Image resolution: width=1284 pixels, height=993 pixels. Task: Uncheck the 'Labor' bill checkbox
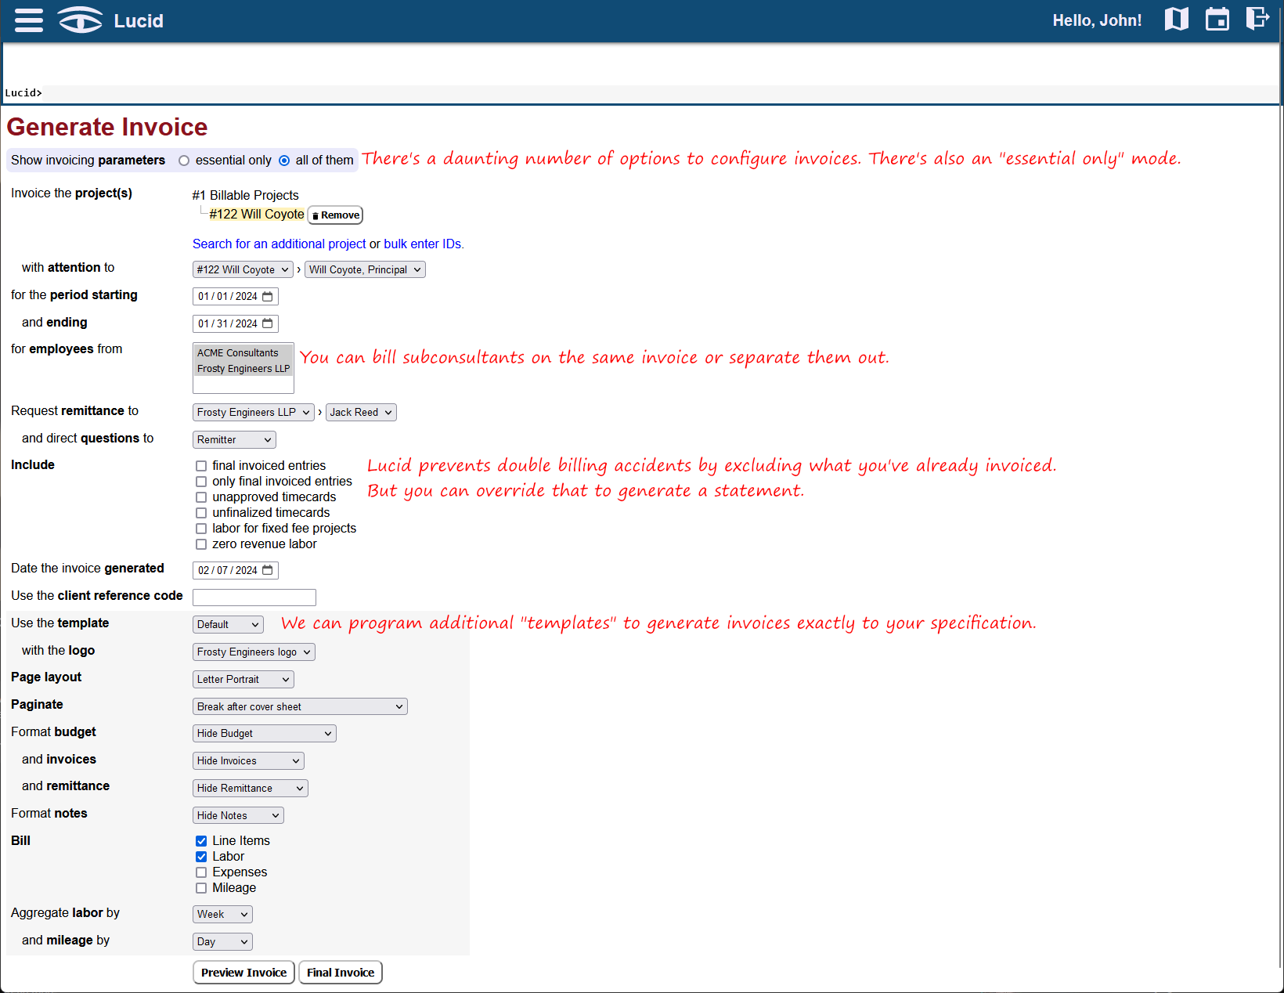201,857
